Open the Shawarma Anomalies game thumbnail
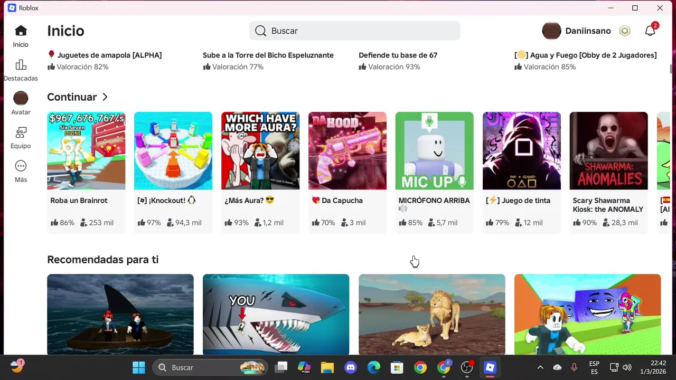This screenshot has height=380, width=676. click(x=609, y=150)
